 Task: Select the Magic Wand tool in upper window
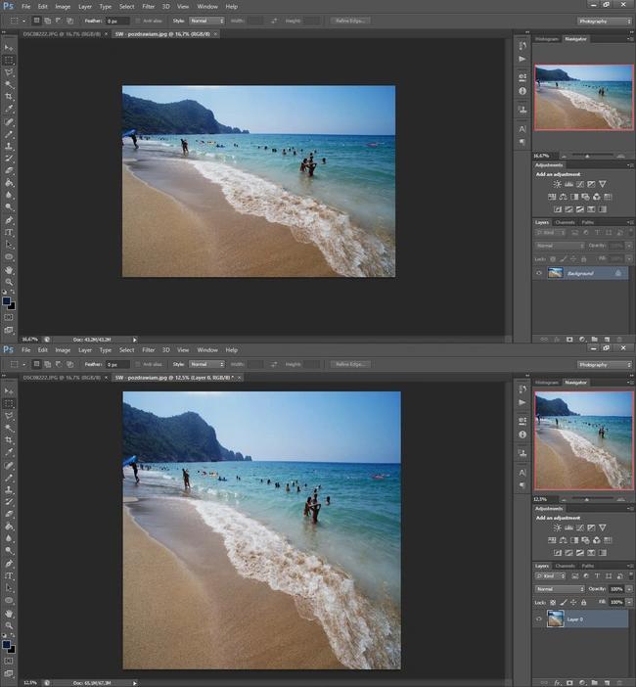coord(9,84)
